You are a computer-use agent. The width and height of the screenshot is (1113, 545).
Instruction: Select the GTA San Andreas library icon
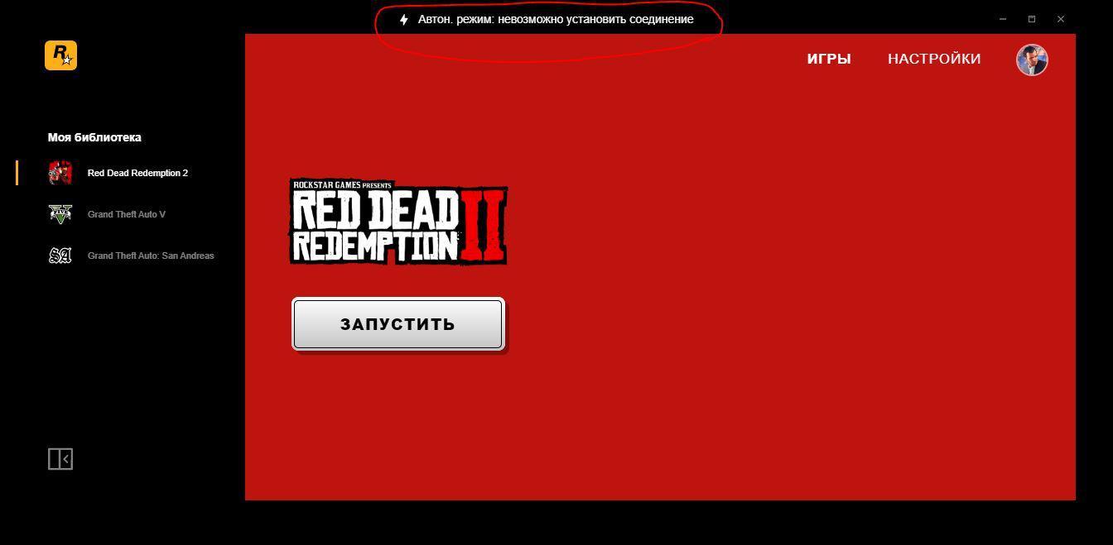60,256
